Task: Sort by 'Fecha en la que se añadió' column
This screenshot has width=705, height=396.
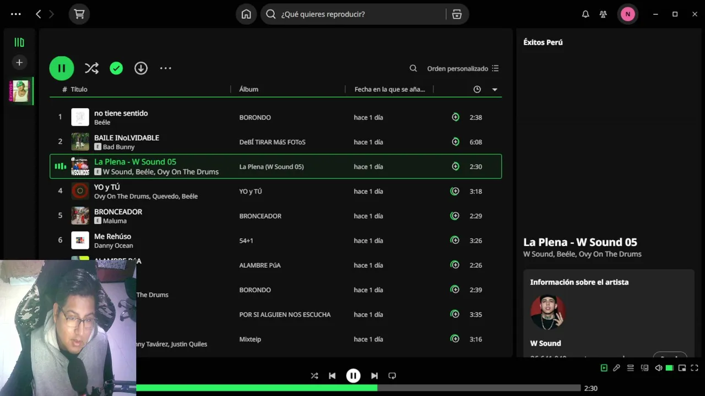Action: click(x=389, y=89)
